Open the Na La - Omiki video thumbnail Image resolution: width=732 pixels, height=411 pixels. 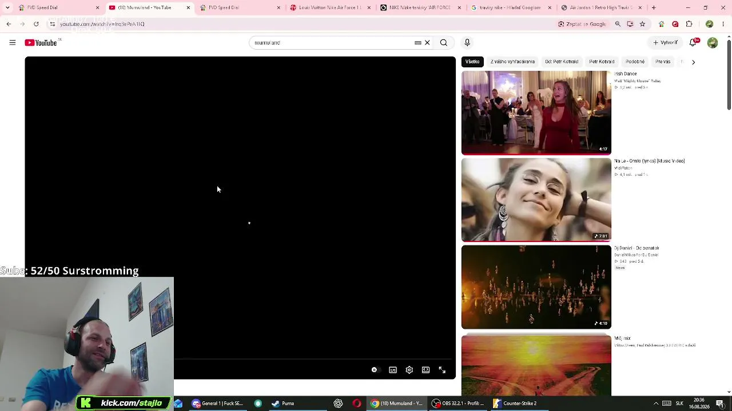pyautogui.click(x=536, y=200)
